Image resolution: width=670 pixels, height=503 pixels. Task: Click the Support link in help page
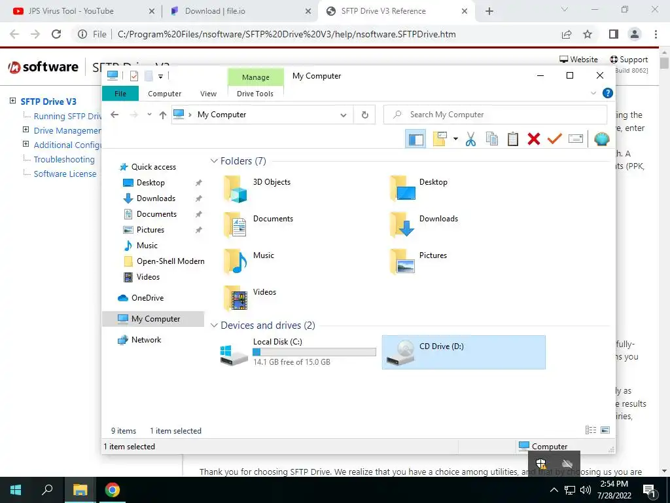coord(629,60)
